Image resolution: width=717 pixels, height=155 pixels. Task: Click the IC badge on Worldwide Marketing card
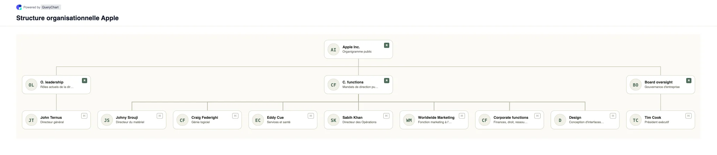[x=462, y=116]
